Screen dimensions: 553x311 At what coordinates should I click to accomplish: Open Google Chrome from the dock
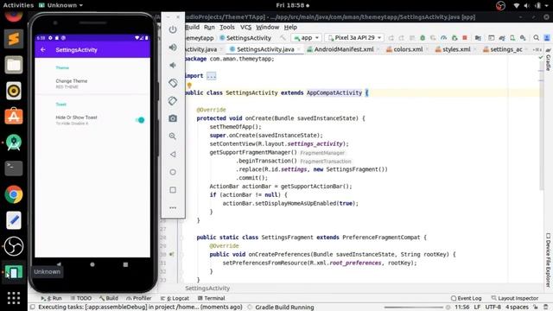coord(14,194)
